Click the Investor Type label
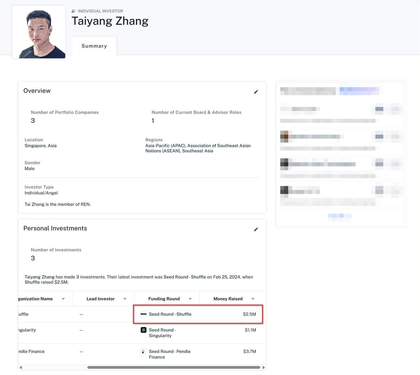The width and height of the screenshot is (420, 375). tap(39, 187)
